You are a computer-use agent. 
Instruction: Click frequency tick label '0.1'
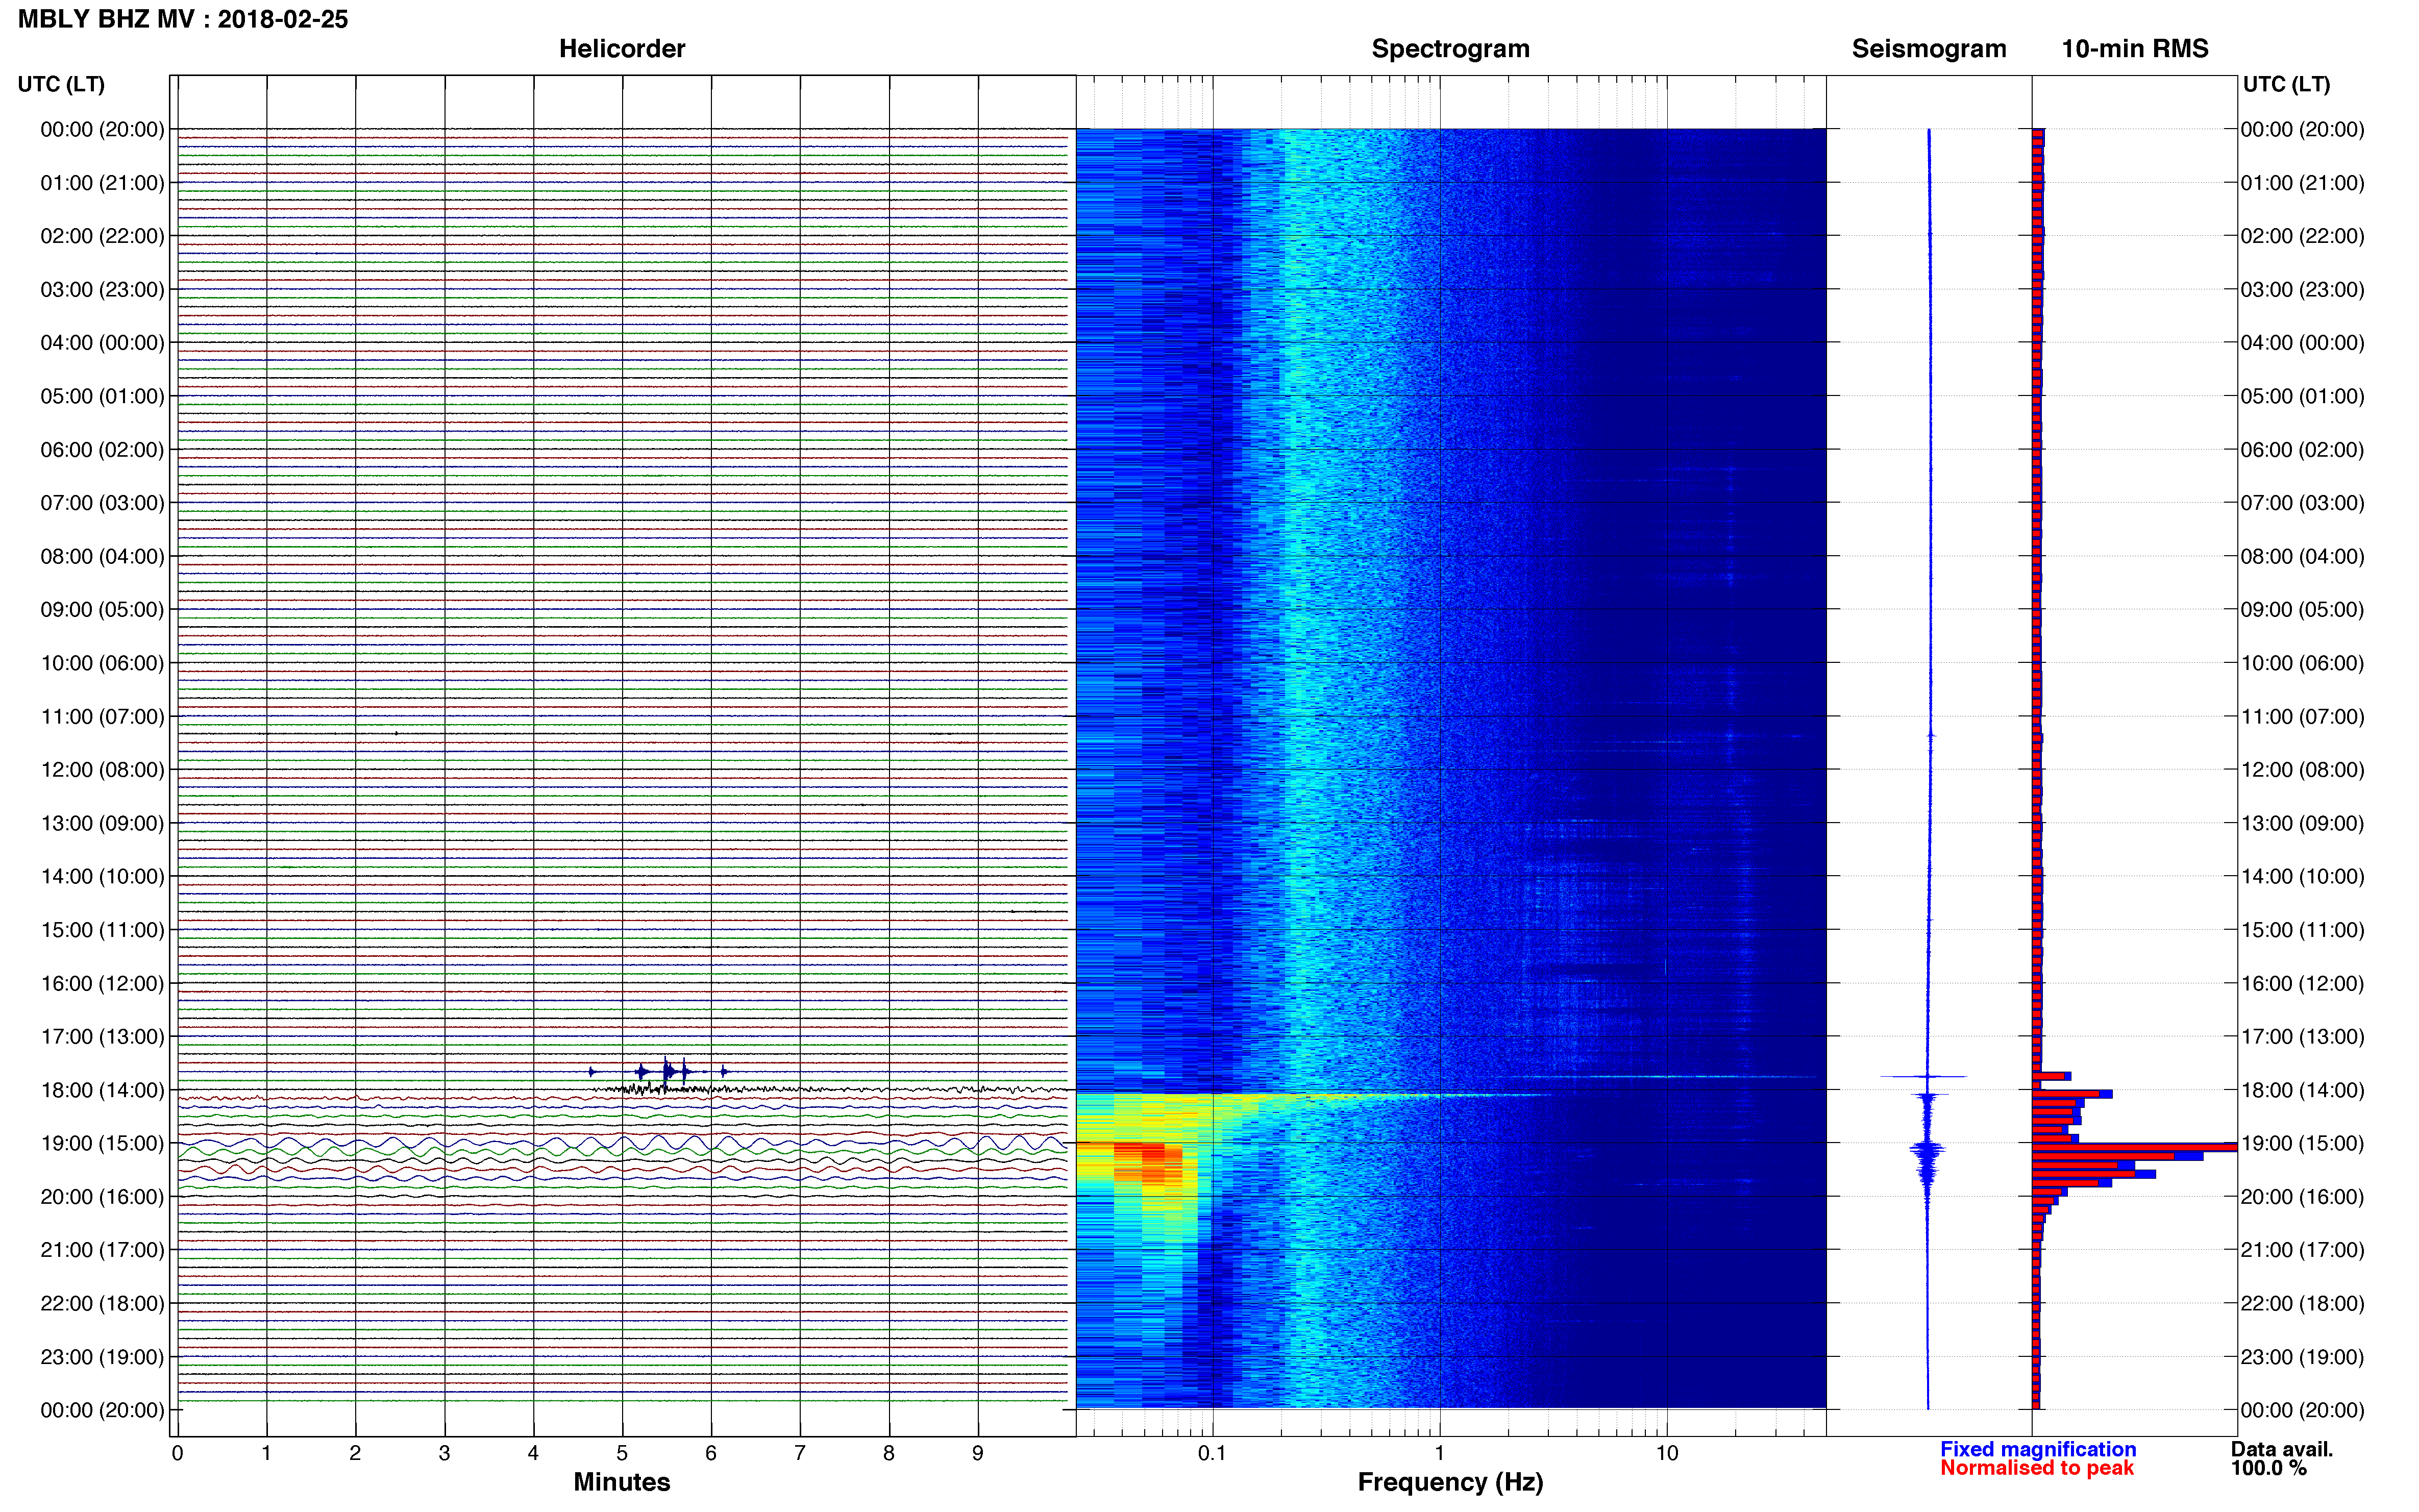[x=1212, y=1453]
